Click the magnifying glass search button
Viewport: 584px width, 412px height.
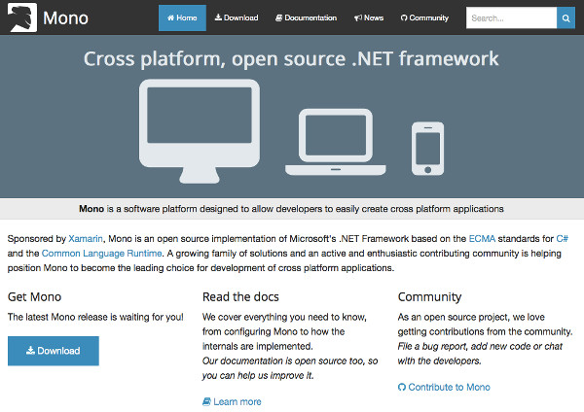(566, 17)
